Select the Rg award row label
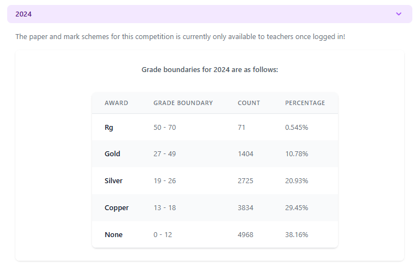The height and width of the screenshot is (269, 414). pyautogui.click(x=109, y=127)
